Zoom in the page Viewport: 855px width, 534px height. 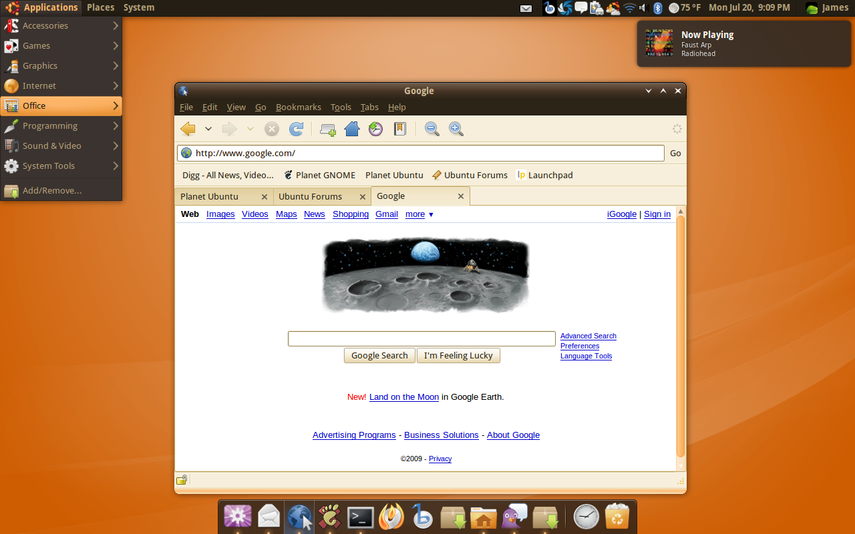(456, 129)
